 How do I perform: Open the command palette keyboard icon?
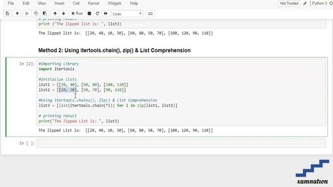pos(150,14)
